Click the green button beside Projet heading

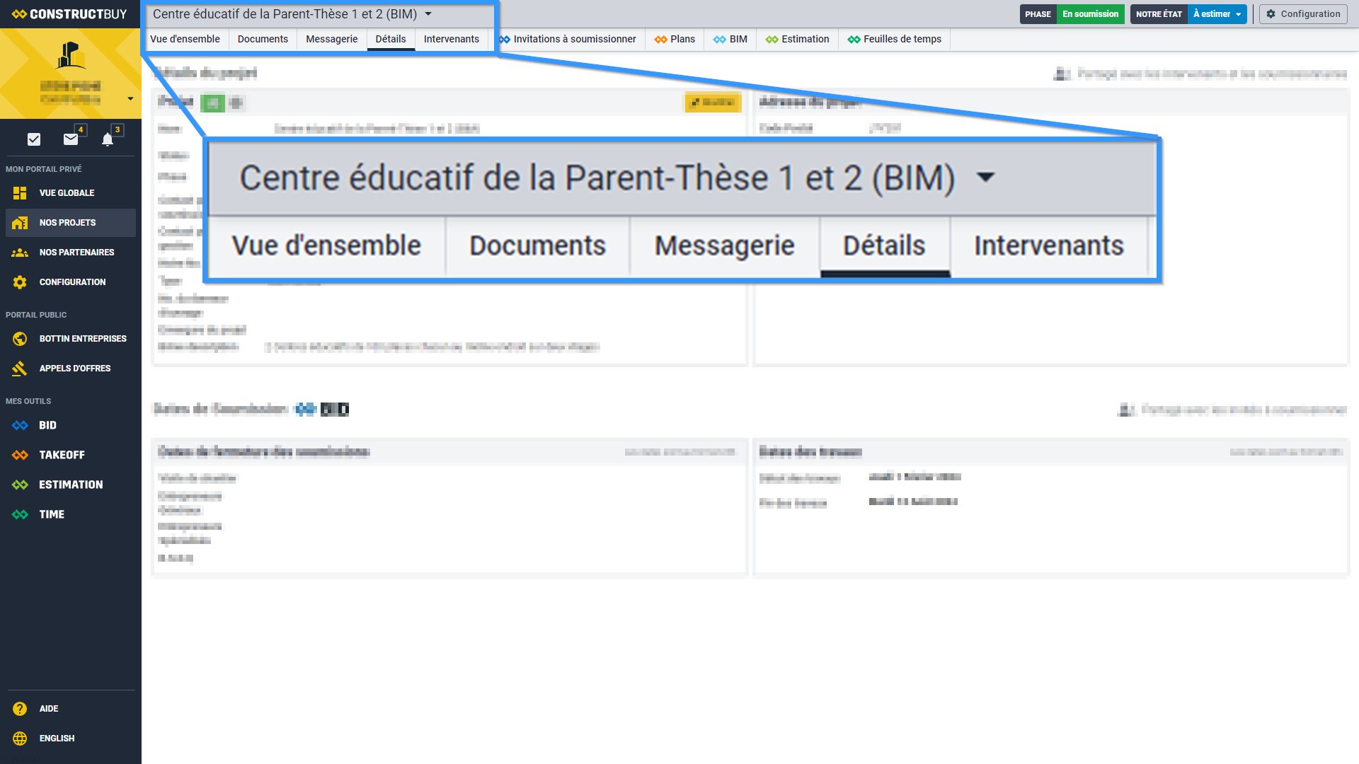point(212,103)
